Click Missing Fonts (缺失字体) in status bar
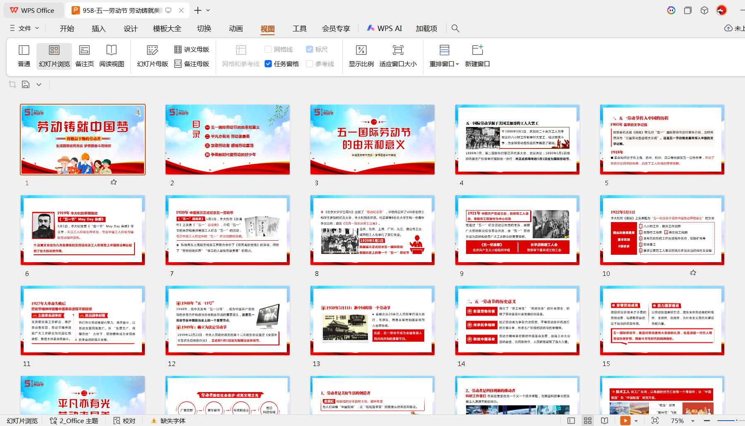Viewport: 745px width, 426px height. coord(168,421)
